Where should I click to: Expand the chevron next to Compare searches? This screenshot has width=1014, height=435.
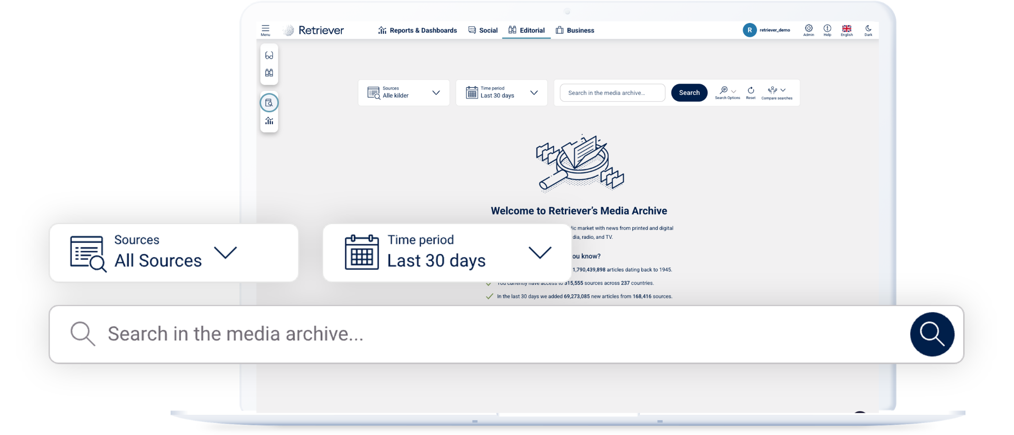pos(784,90)
